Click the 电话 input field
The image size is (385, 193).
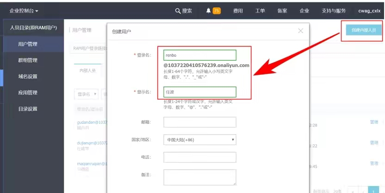pos(200,157)
